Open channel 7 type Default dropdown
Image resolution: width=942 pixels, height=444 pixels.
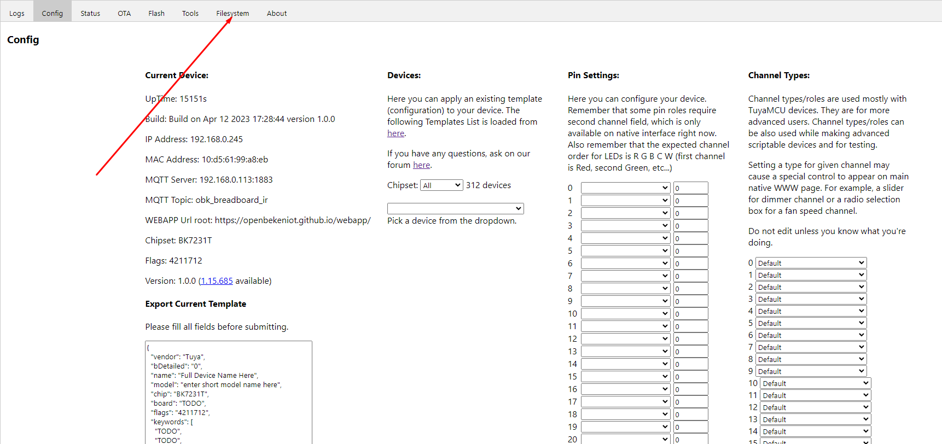(x=811, y=347)
